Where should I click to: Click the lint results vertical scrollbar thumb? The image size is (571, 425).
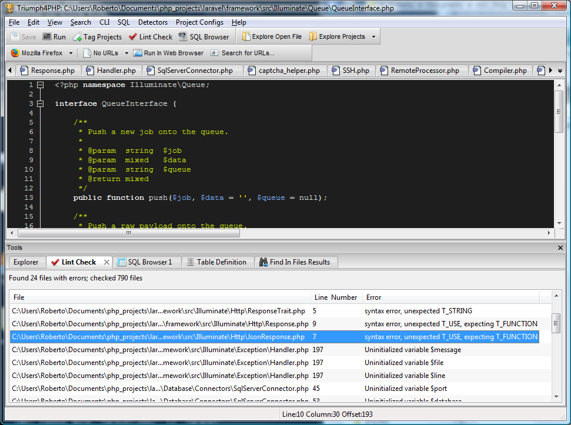click(556, 323)
